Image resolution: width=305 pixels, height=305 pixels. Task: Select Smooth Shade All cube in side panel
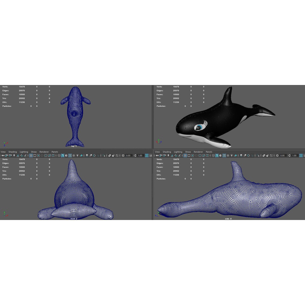coord(217,155)
